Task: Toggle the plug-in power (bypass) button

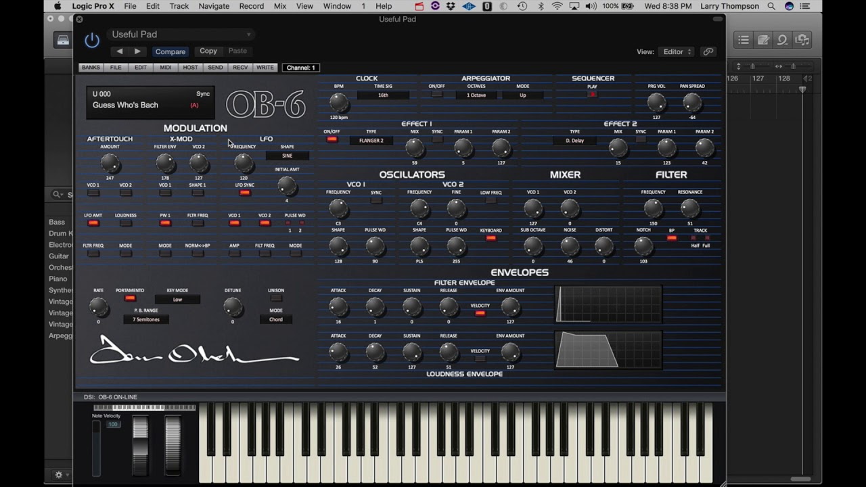Action: pyautogui.click(x=92, y=41)
